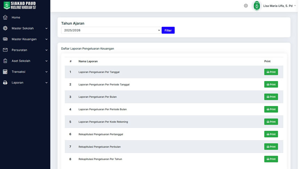Print Rekapitulasi Pengeluaran Per Tahun
Screen dimensions: 299x169
pyautogui.click(x=271, y=159)
